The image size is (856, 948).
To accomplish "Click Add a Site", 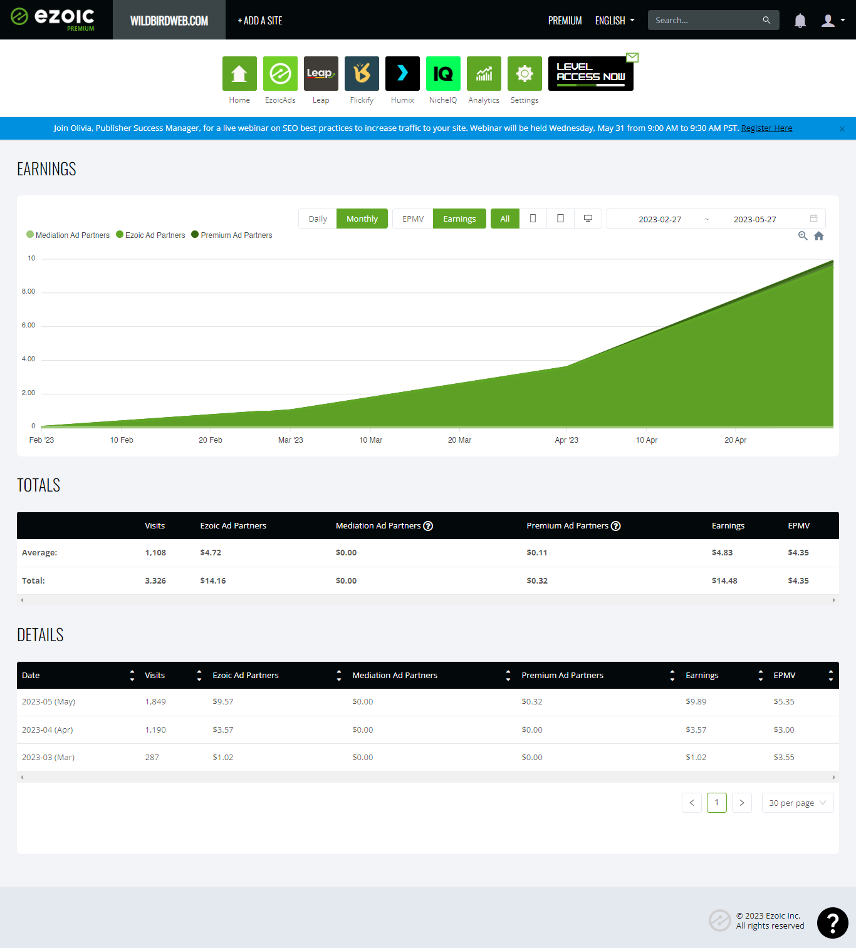I will click(x=260, y=21).
